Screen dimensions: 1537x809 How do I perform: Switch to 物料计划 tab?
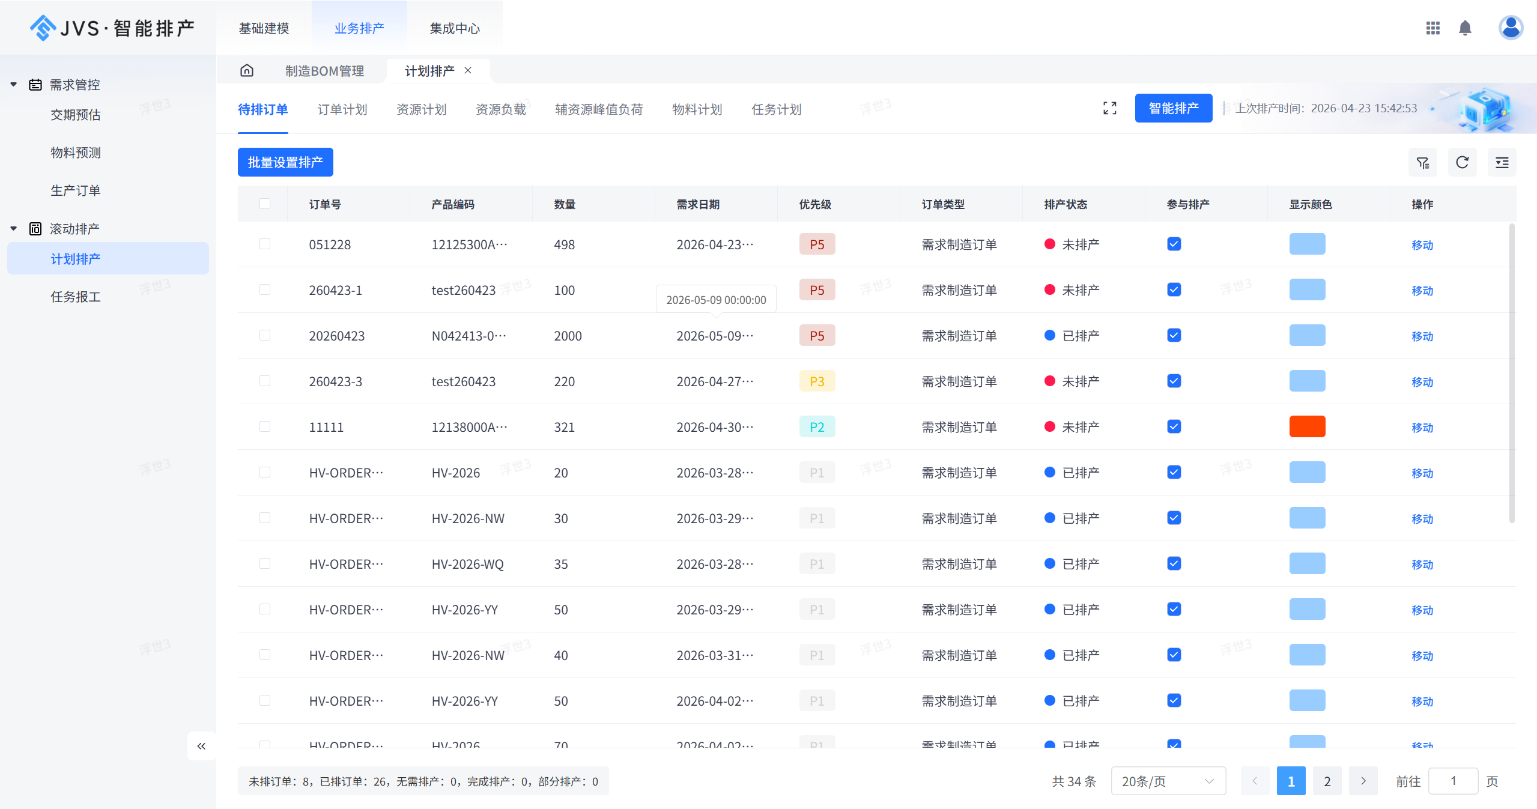tap(697, 109)
